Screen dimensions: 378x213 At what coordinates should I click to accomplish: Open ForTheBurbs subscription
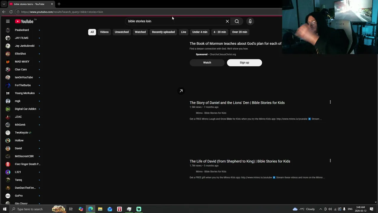tap(23, 85)
